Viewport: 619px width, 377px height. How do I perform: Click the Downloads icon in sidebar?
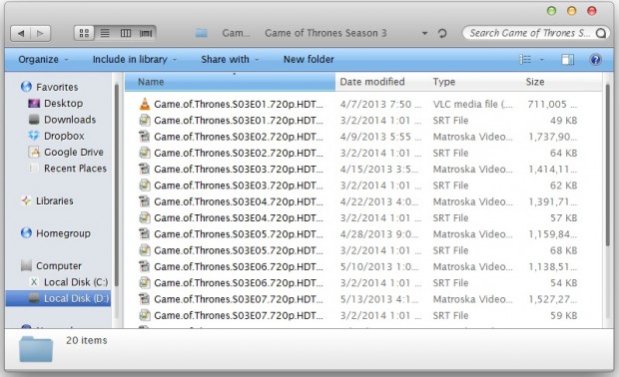(x=34, y=120)
